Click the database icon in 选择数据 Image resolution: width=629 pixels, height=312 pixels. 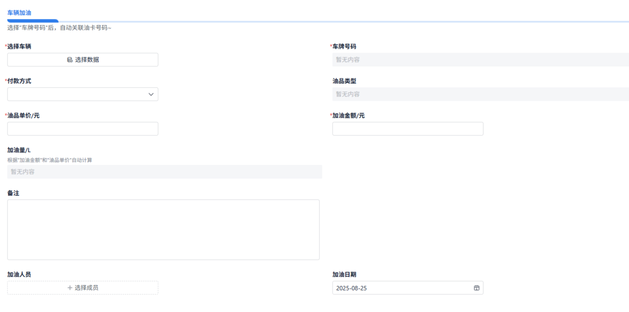click(70, 60)
